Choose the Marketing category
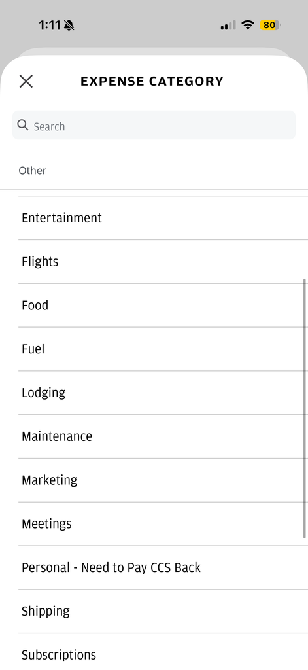308x670 pixels. coord(163,480)
